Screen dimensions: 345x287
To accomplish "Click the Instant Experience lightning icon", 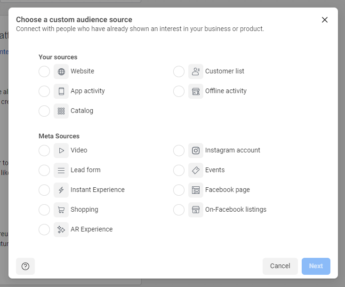I will tap(61, 190).
